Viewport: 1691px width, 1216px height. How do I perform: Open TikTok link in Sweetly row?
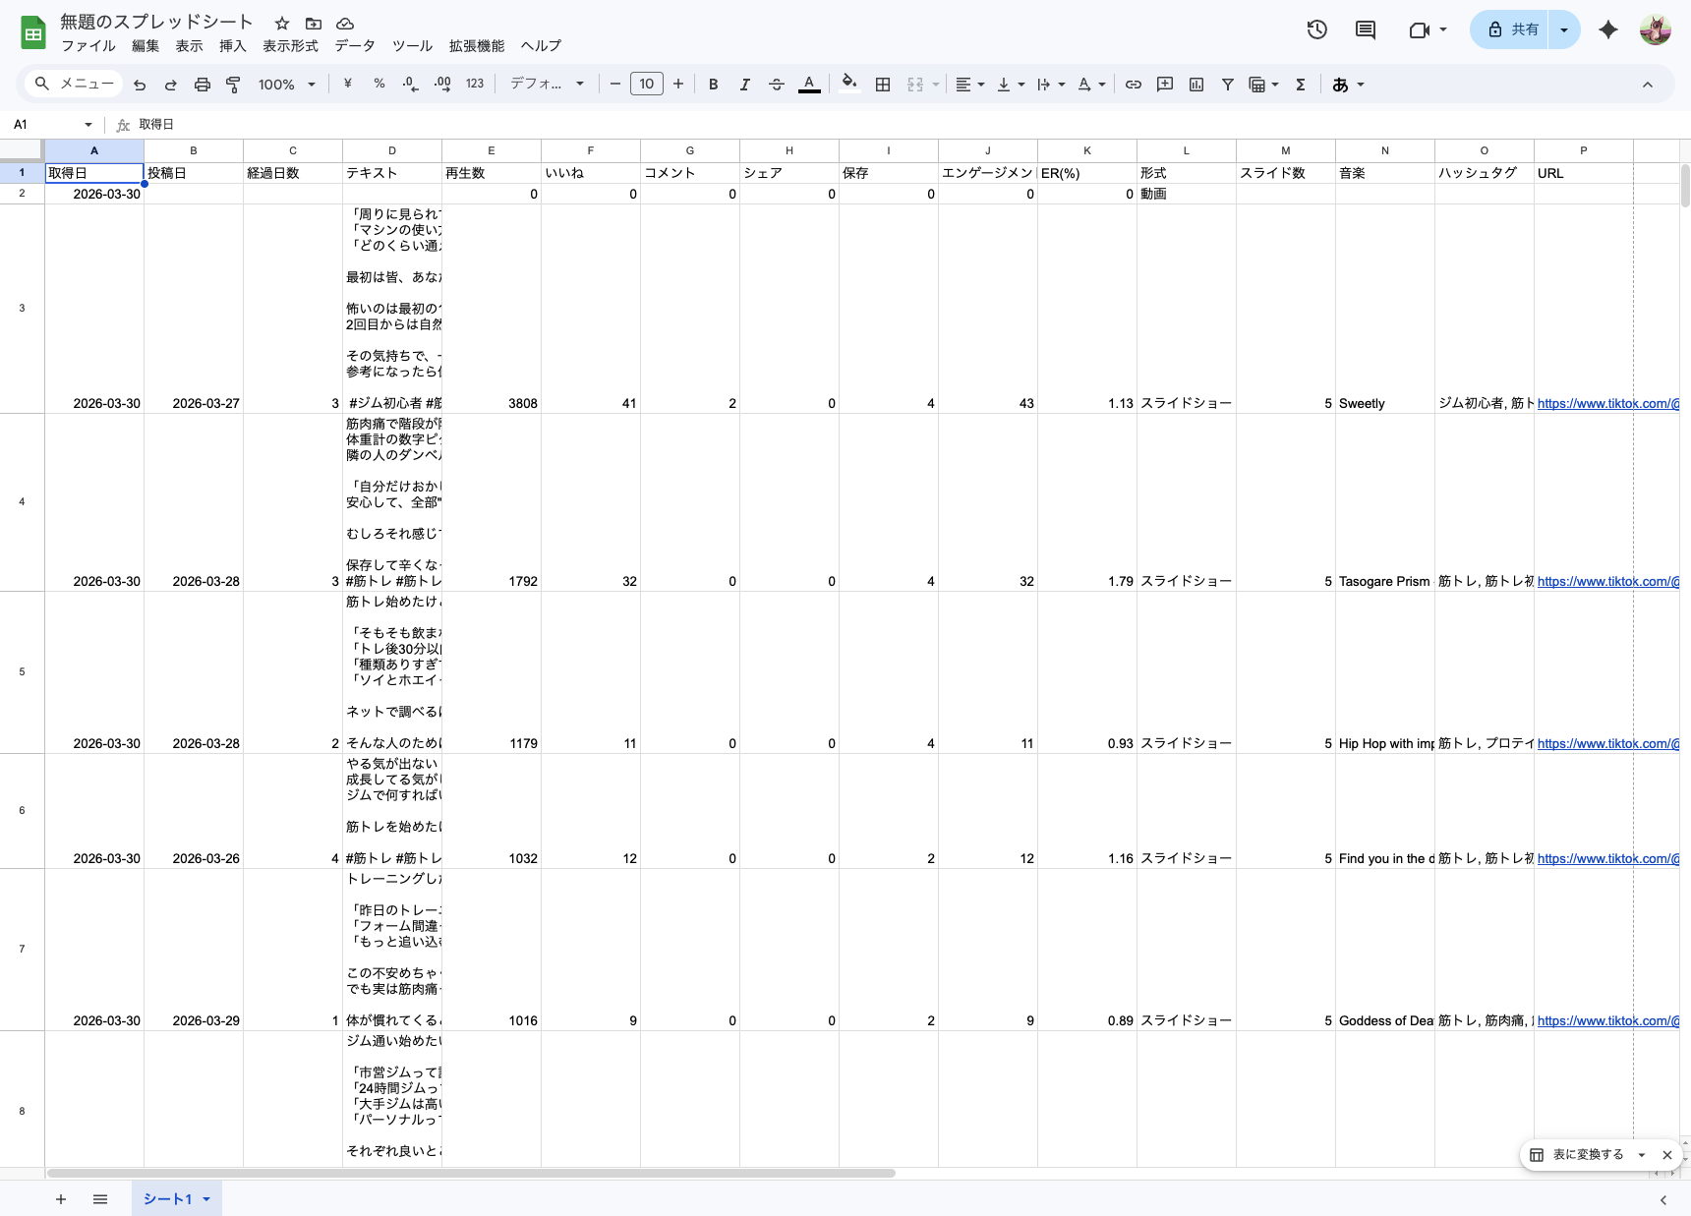pyautogui.click(x=1608, y=404)
